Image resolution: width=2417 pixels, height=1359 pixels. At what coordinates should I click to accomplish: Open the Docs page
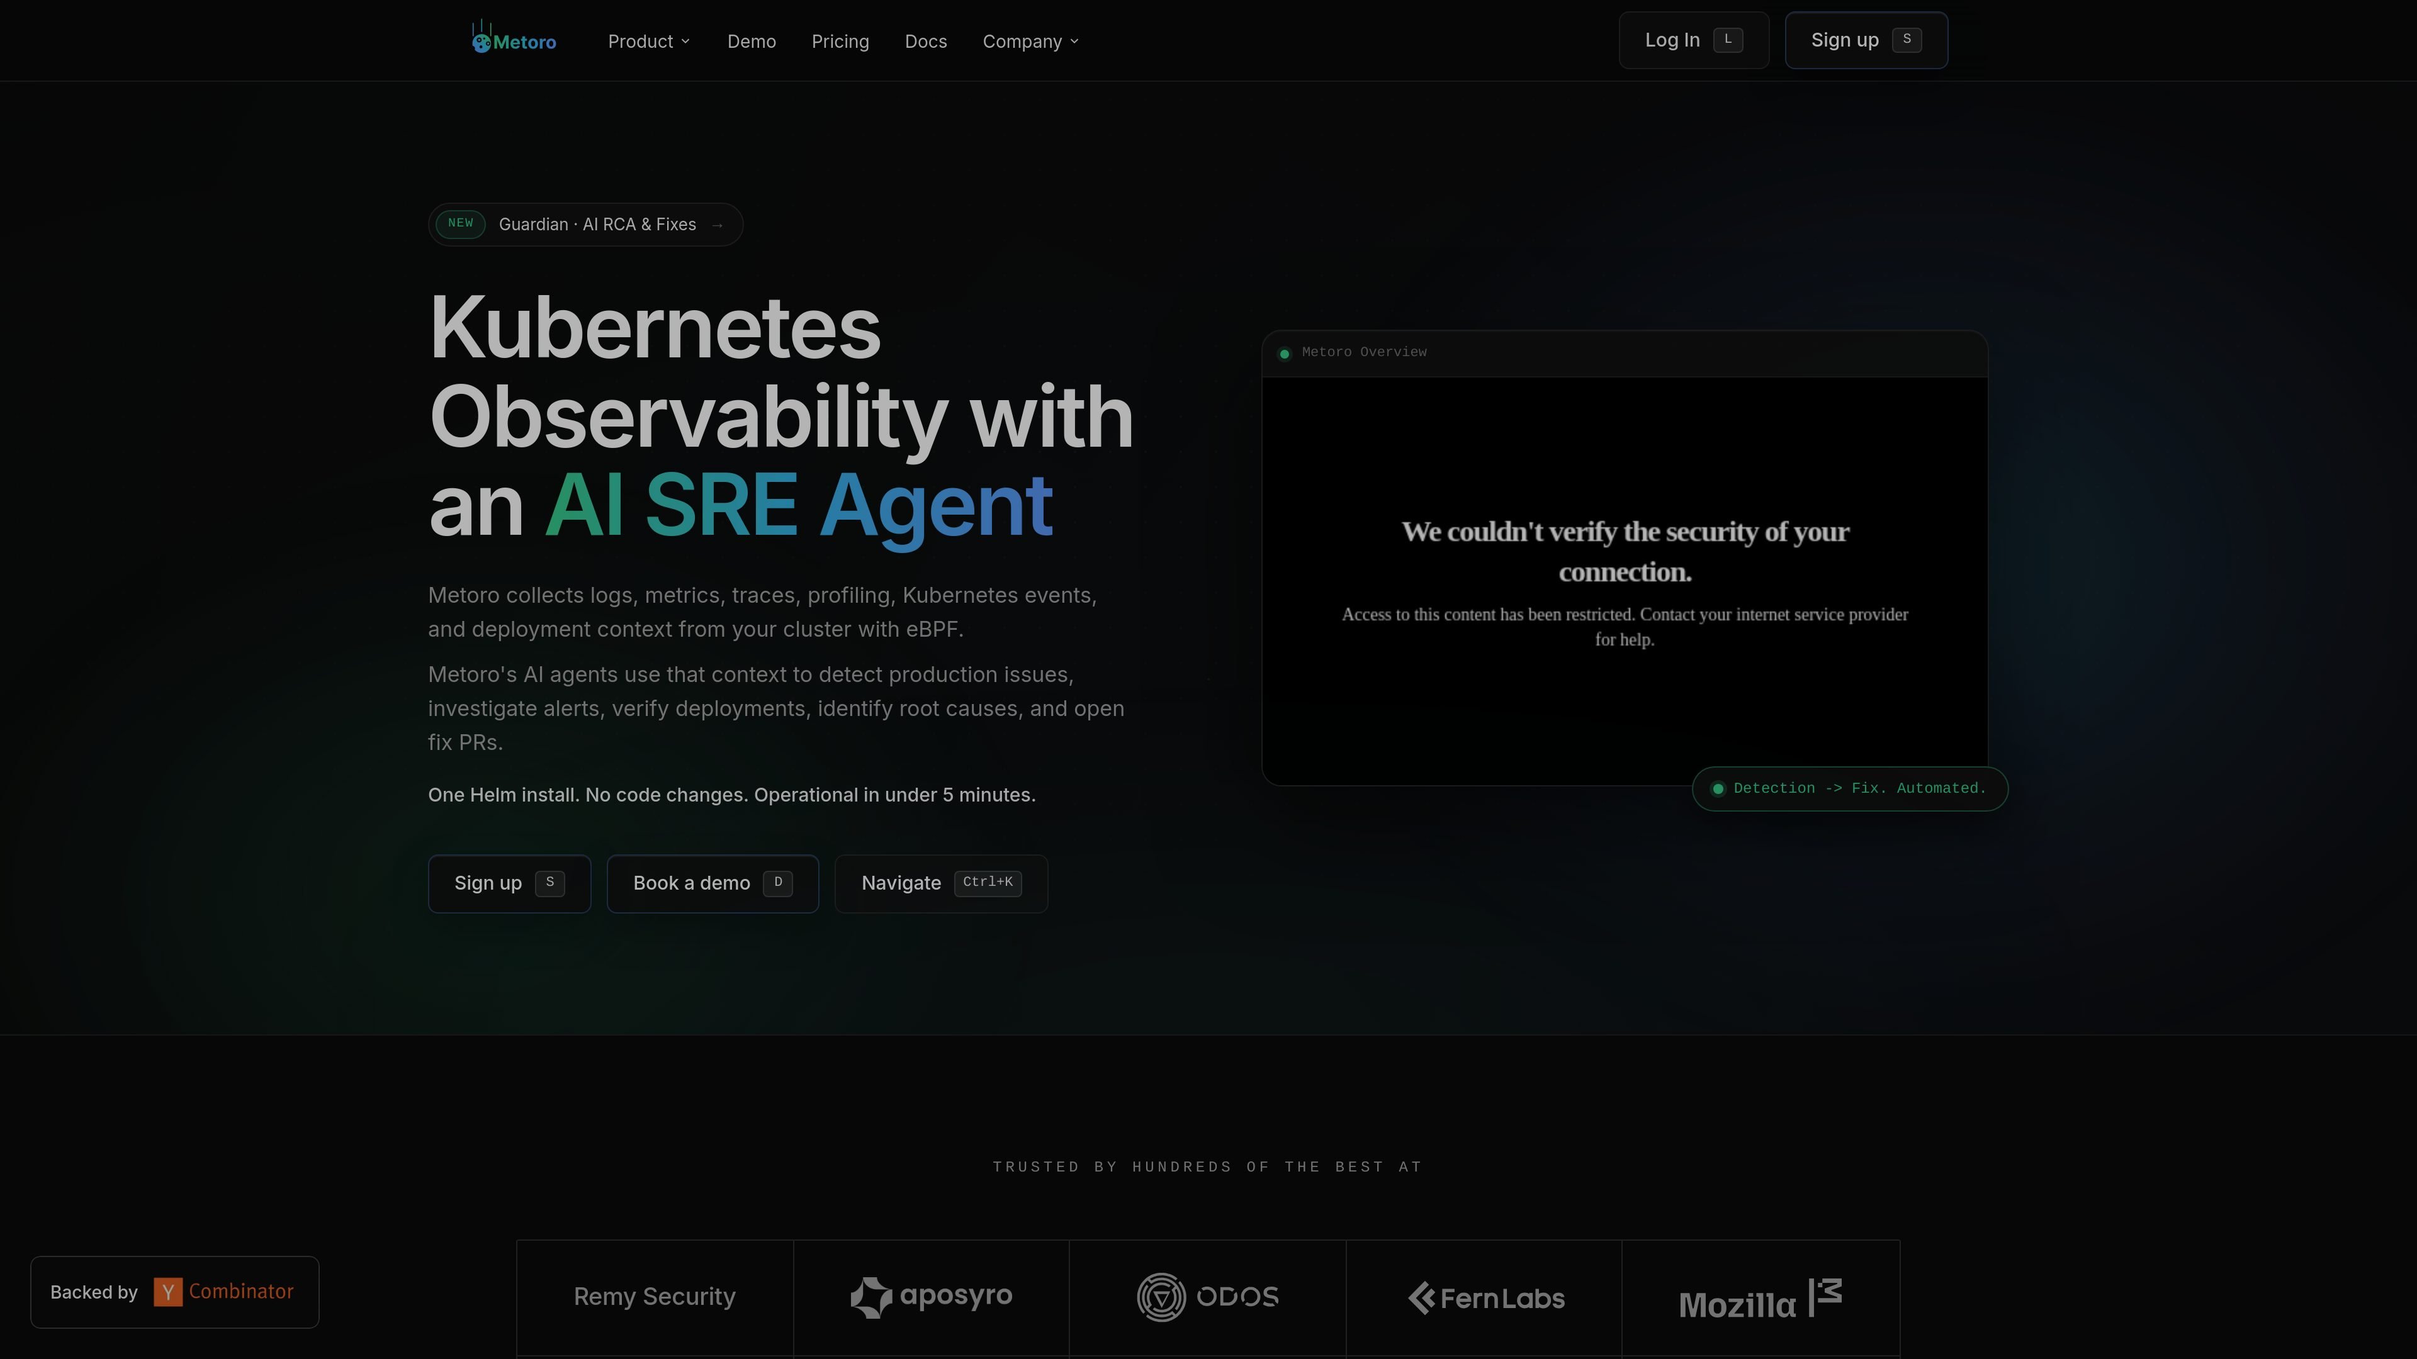925,42
